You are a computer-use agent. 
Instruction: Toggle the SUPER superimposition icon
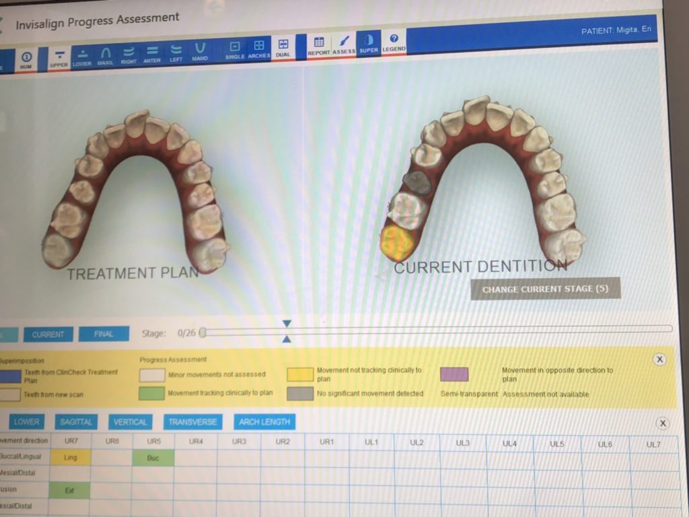coord(368,44)
